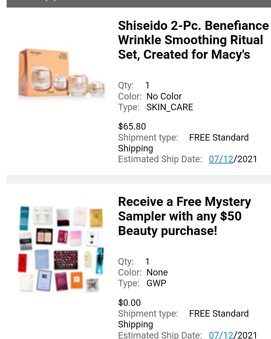The image size is (271, 339).
Task: Open the Shiseido 2-Pc. Benefiance product title
Action: tap(193, 40)
